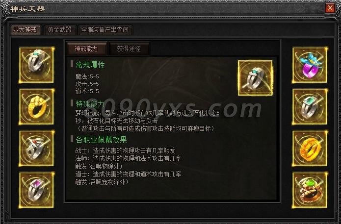Pick the ornate bronze ring with green gem
Screen dimensions: 341x224
point(310,190)
